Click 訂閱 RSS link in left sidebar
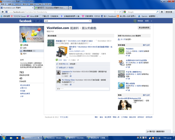Viewport: 175px width, 140px height. pyautogui.click(x=24, y=88)
